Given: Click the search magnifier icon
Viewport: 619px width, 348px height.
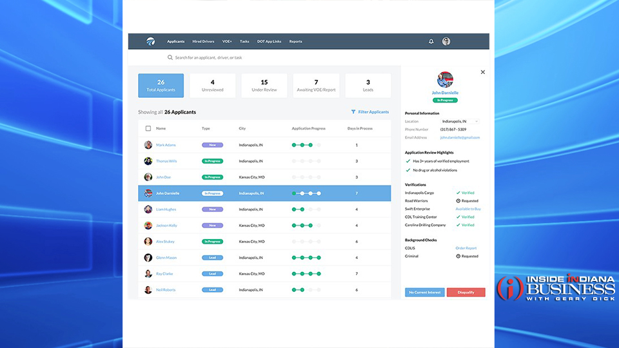Looking at the screenshot, I should 170,57.
